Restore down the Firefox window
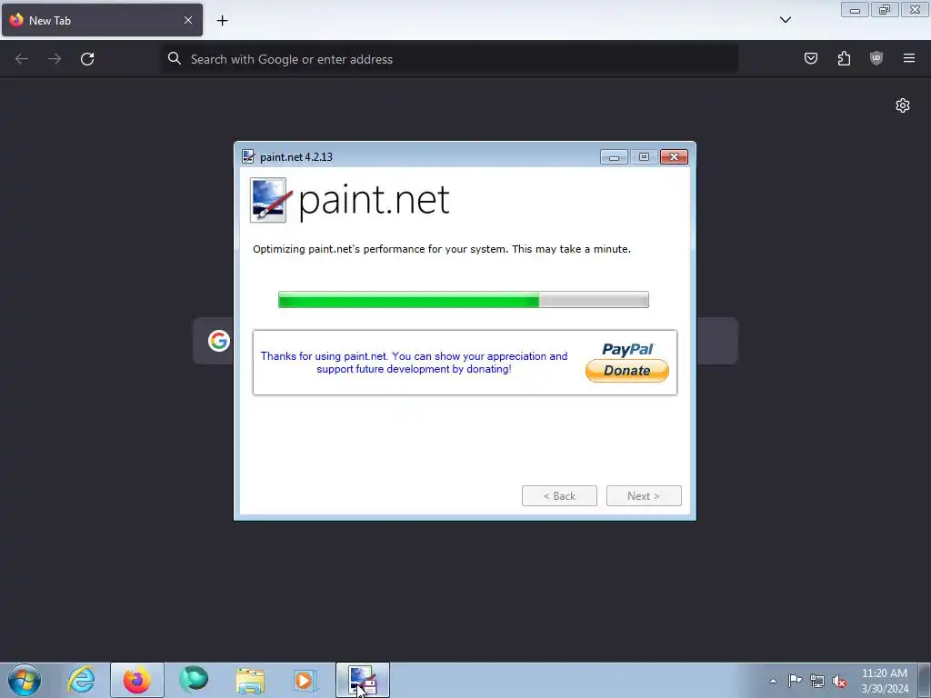 pos(885,10)
